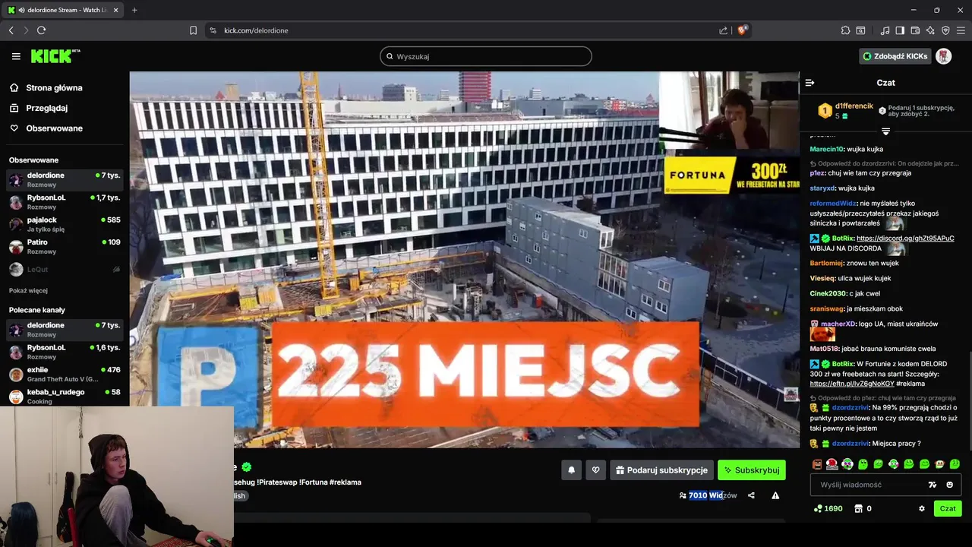The width and height of the screenshot is (972, 547).
Task: Click the Subskrybuj button
Action: 752,470
